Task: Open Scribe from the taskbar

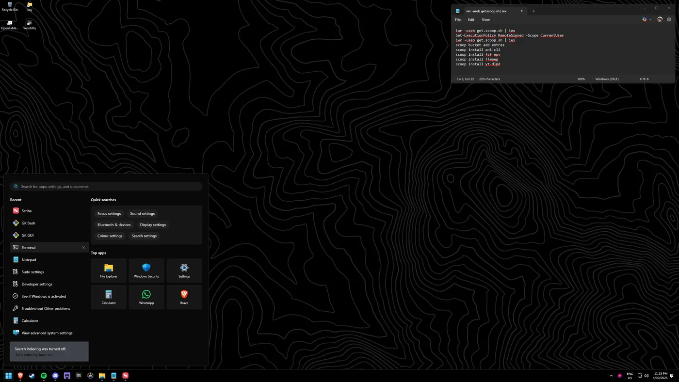Action: (125, 376)
